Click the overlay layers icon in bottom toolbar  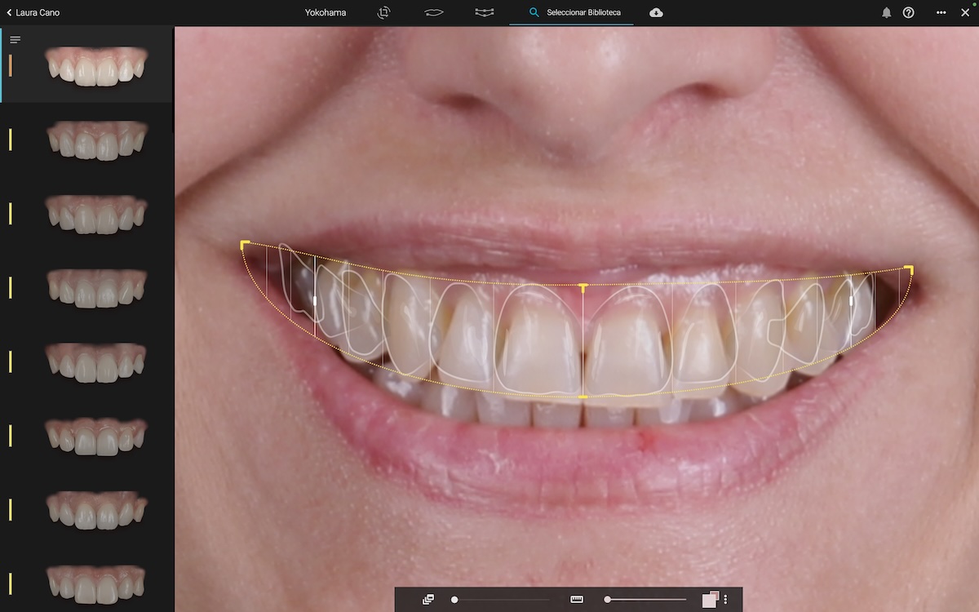click(x=428, y=600)
